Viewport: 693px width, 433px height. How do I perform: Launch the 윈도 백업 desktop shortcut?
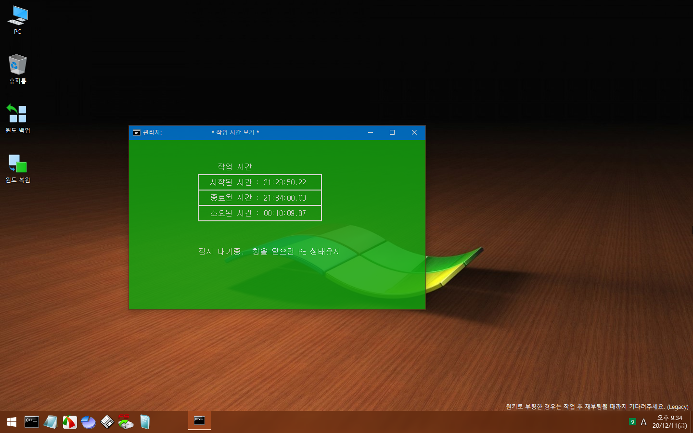point(18,119)
